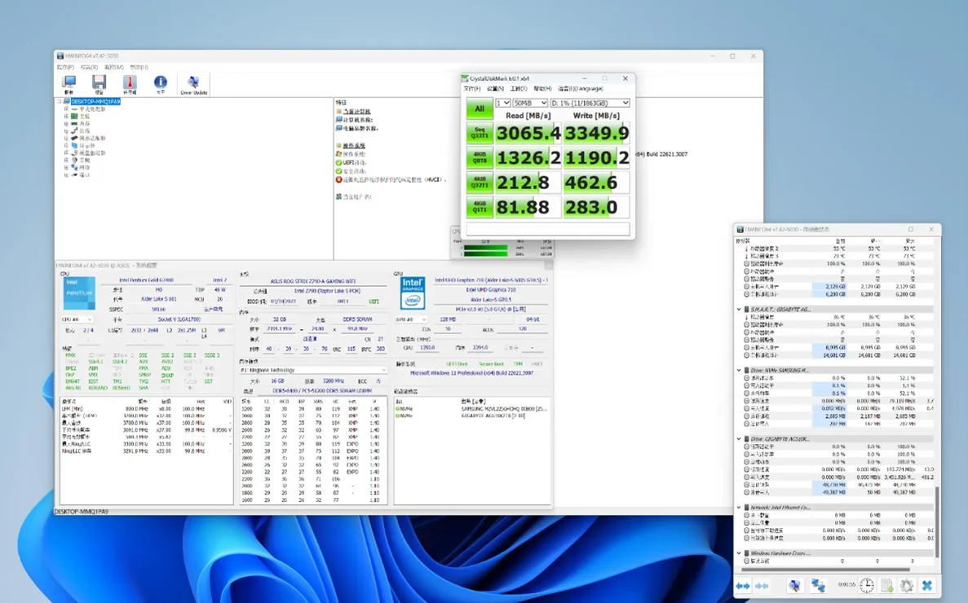Viewport: 968px width, 603px height.
Task: Click the log file icon with green plus
Action: coord(887,586)
